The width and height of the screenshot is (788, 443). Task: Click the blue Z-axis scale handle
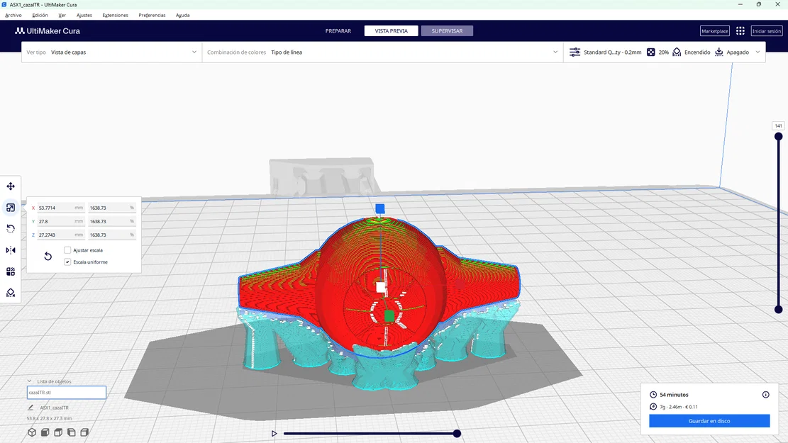pyautogui.click(x=380, y=208)
